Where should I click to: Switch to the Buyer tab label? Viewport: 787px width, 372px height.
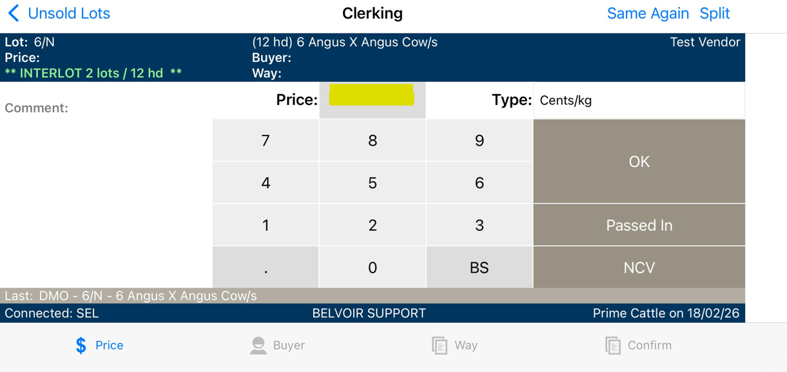(289, 346)
